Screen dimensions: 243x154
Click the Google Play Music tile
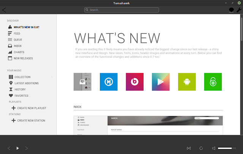tap(161, 82)
